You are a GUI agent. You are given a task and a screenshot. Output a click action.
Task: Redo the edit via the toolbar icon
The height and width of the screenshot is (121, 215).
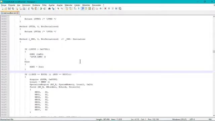click(x=44, y=8)
